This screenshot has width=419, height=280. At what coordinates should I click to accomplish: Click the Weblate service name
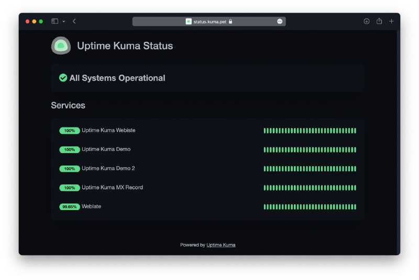coord(91,206)
